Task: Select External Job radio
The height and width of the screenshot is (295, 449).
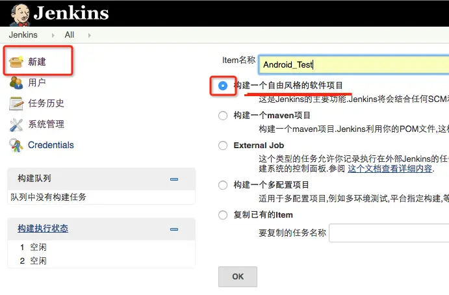Action: (223, 146)
